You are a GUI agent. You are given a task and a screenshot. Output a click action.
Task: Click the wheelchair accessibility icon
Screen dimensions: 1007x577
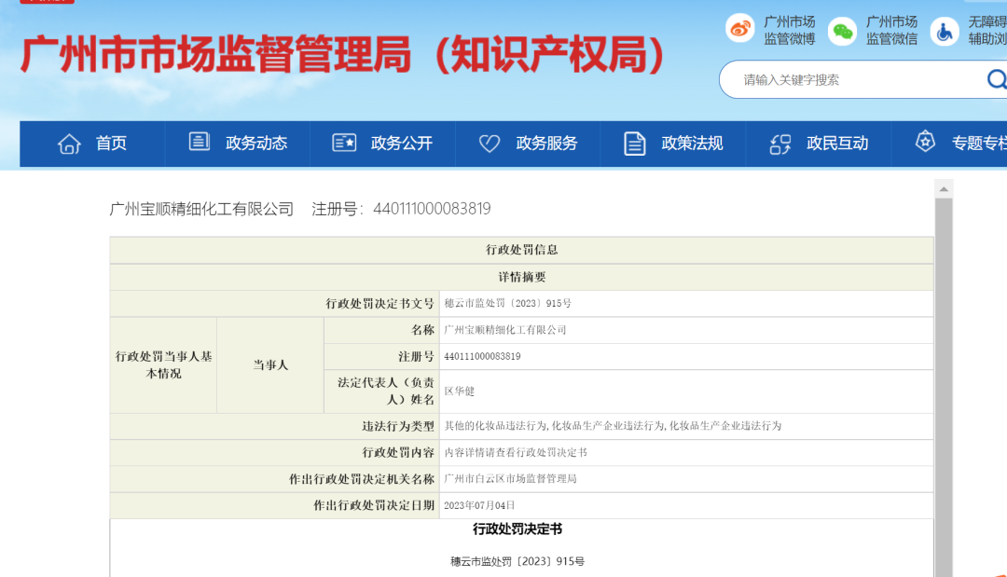(x=944, y=31)
